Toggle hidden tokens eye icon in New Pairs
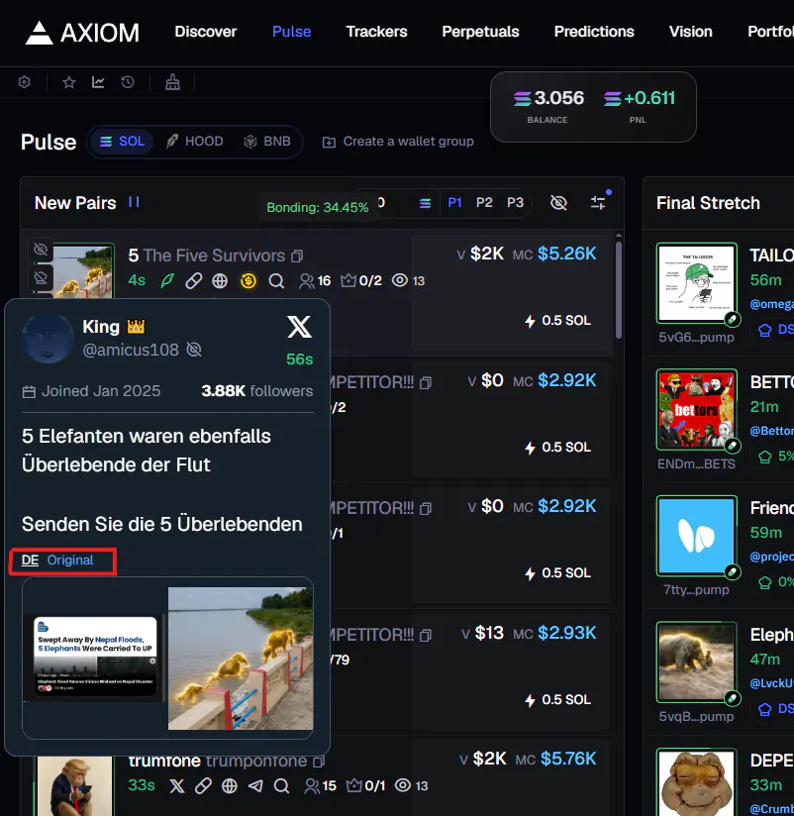 558,202
